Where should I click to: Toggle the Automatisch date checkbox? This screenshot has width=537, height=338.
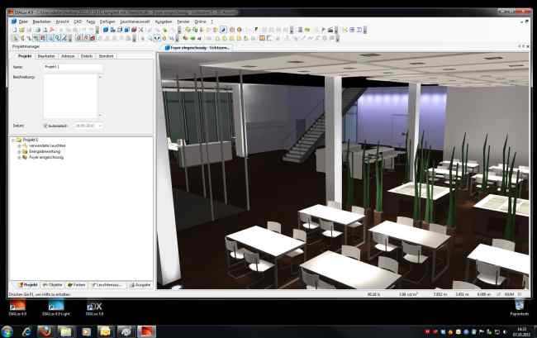[x=45, y=126]
